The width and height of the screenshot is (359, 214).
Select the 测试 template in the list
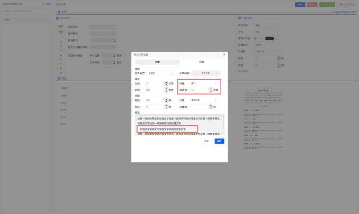26,20
